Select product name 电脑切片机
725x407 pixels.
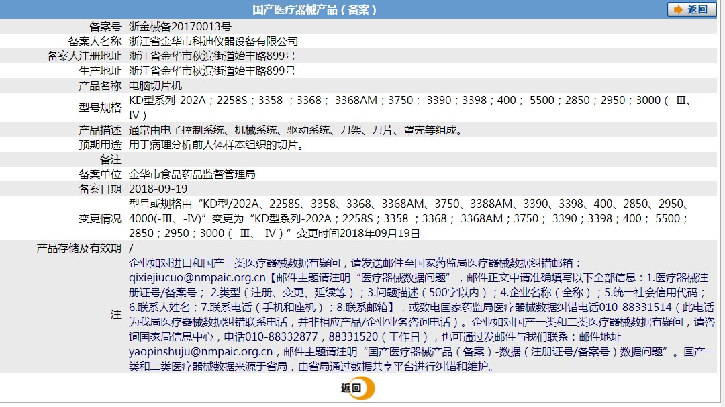pos(155,85)
